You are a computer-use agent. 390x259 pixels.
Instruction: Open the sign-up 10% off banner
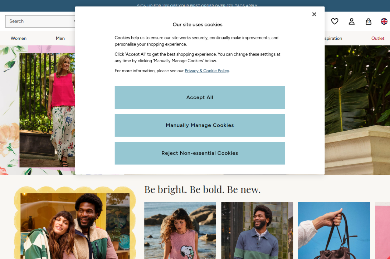197,6
